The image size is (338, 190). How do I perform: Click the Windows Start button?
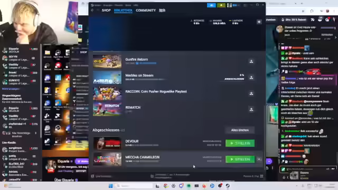[x=110, y=186]
